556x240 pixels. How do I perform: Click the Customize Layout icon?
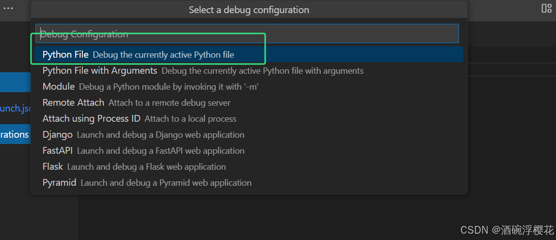click(x=546, y=8)
